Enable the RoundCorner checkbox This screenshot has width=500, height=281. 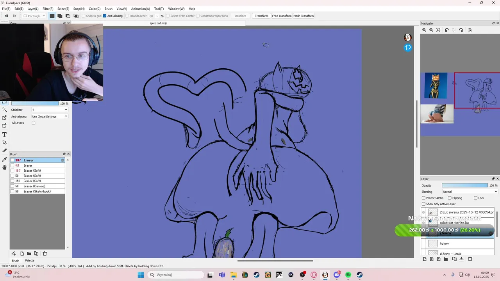127,16
